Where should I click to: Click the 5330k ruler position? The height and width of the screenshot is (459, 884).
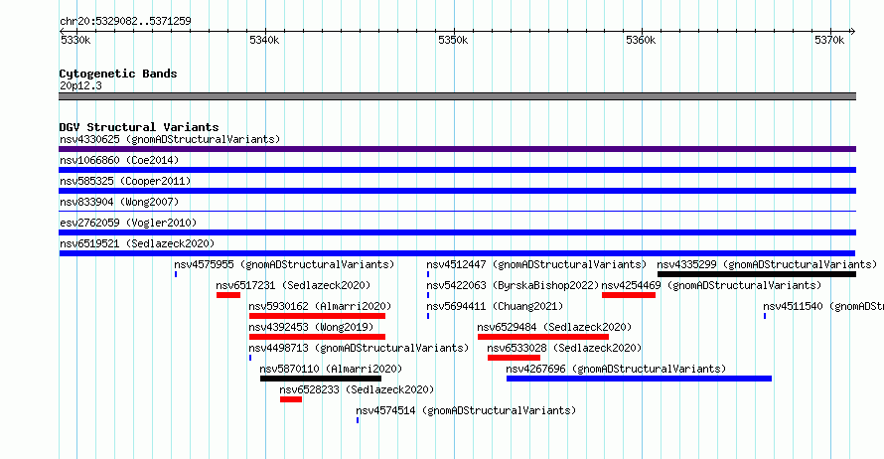74,40
